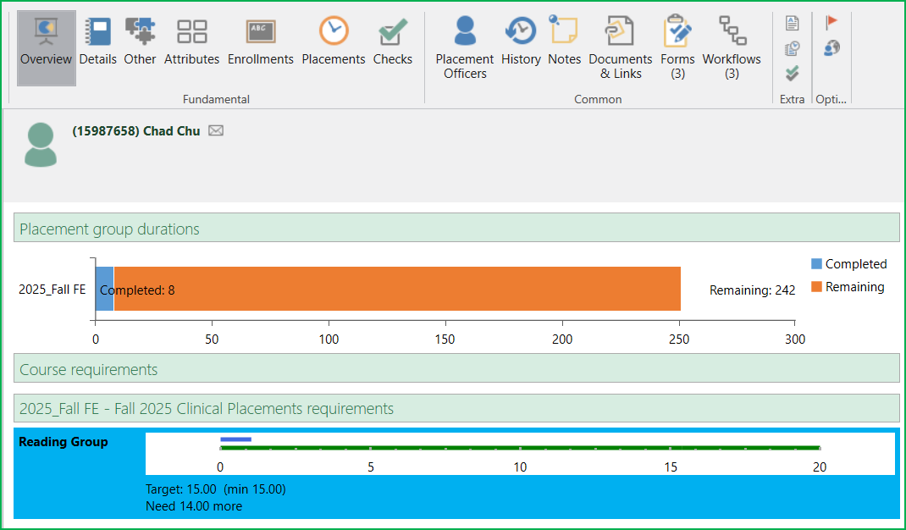
Task: Click the blue Completed bar segment
Action: pos(105,289)
